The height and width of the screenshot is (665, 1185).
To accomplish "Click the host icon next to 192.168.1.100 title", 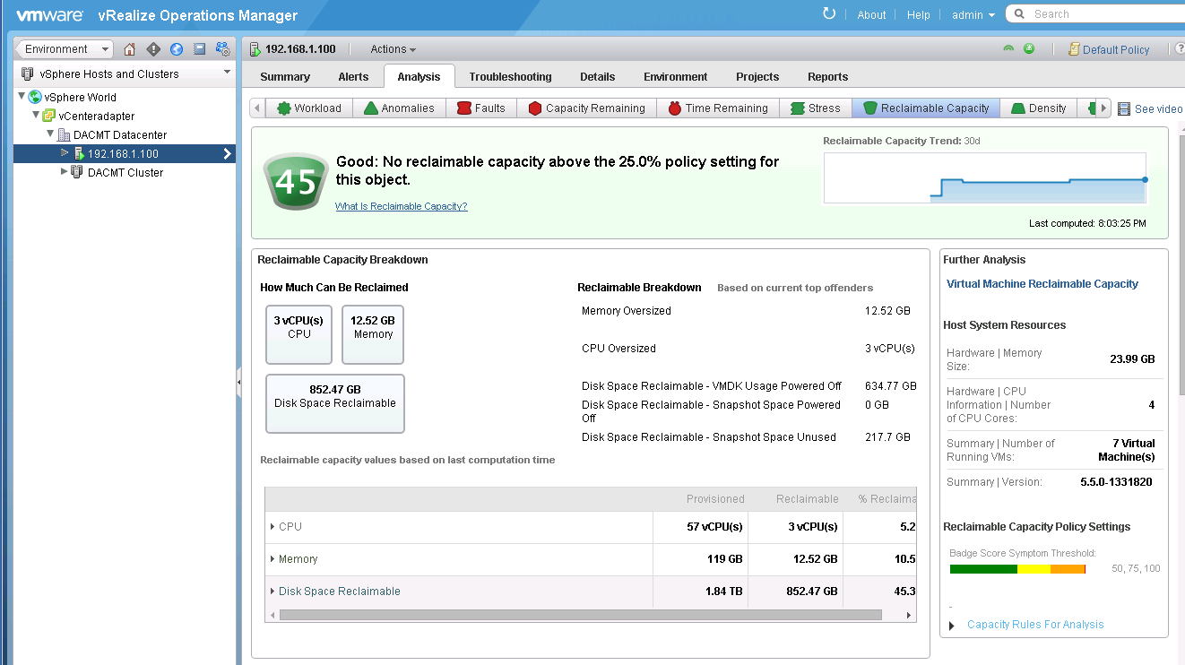I will click(255, 49).
